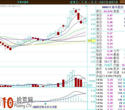Select the stock title 000572 海马股份
125x110 pixels.
[113, 7]
